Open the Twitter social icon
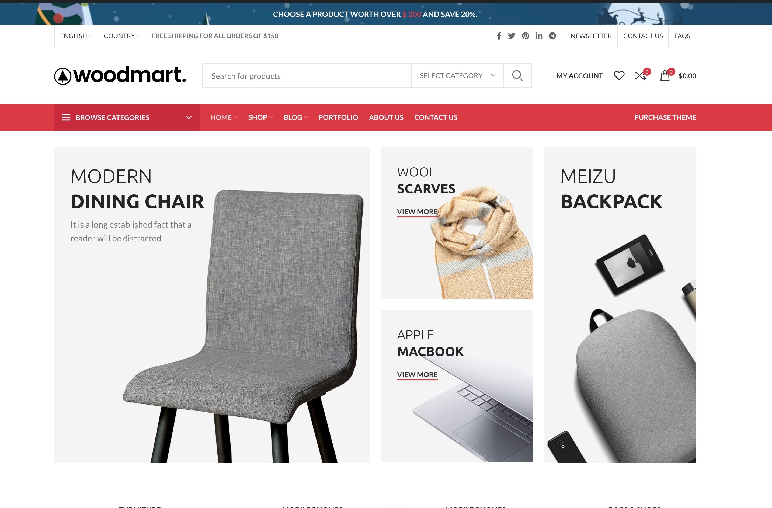The width and height of the screenshot is (772, 508). [x=512, y=36]
